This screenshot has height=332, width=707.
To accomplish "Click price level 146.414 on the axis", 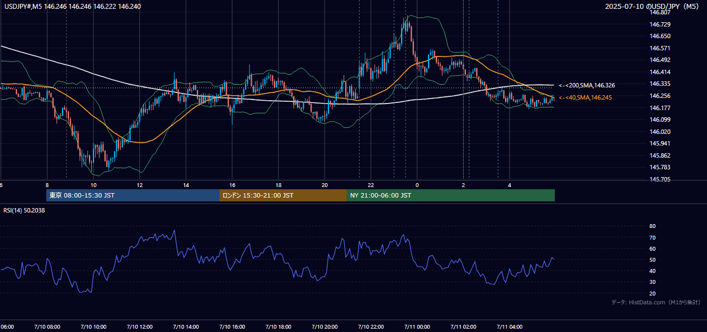I will [x=659, y=72].
